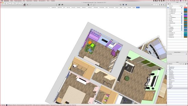Click the first status bar icon at bottom left
The height and width of the screenshot is (106, 188).
pos(1,105)
